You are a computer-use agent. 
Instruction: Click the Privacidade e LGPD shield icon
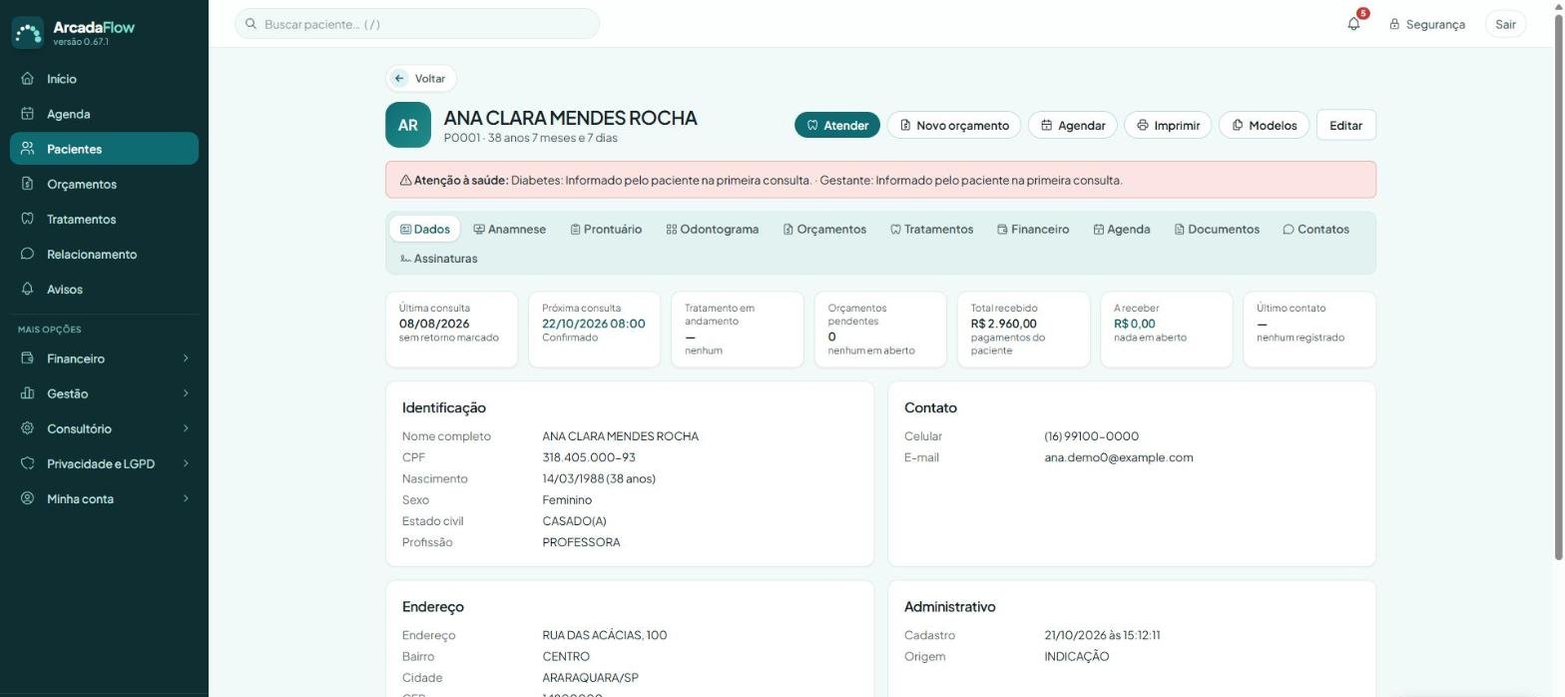pos(28,463)
